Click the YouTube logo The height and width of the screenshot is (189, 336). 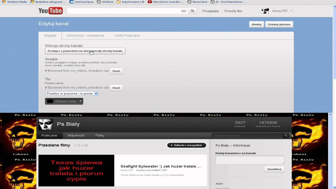51,11
